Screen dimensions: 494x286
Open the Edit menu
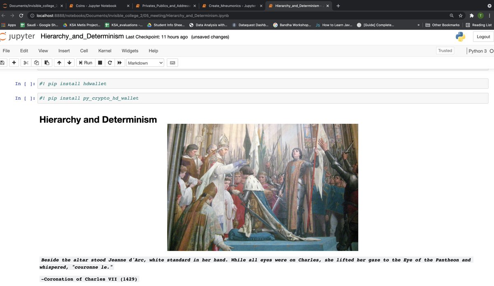click(24, 51)
